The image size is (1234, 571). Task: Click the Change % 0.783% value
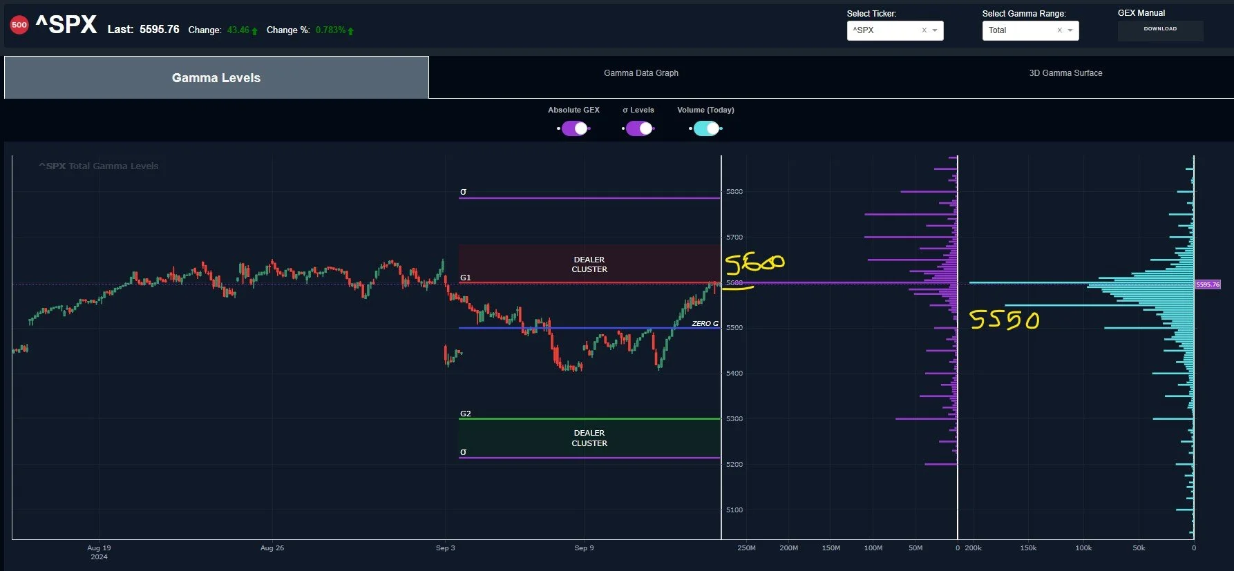pyautogui.click(x=330, y=30)
